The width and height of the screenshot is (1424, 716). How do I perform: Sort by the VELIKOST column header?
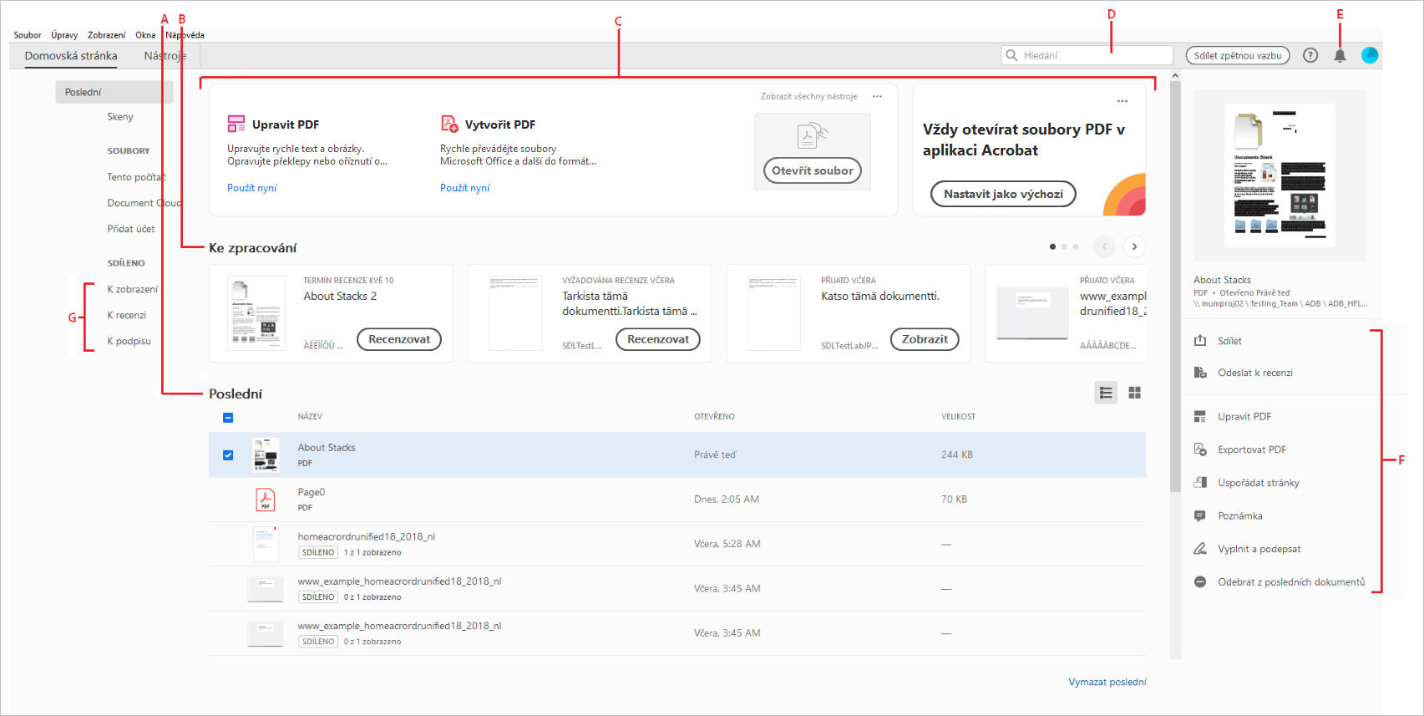[x=958, y=416]
